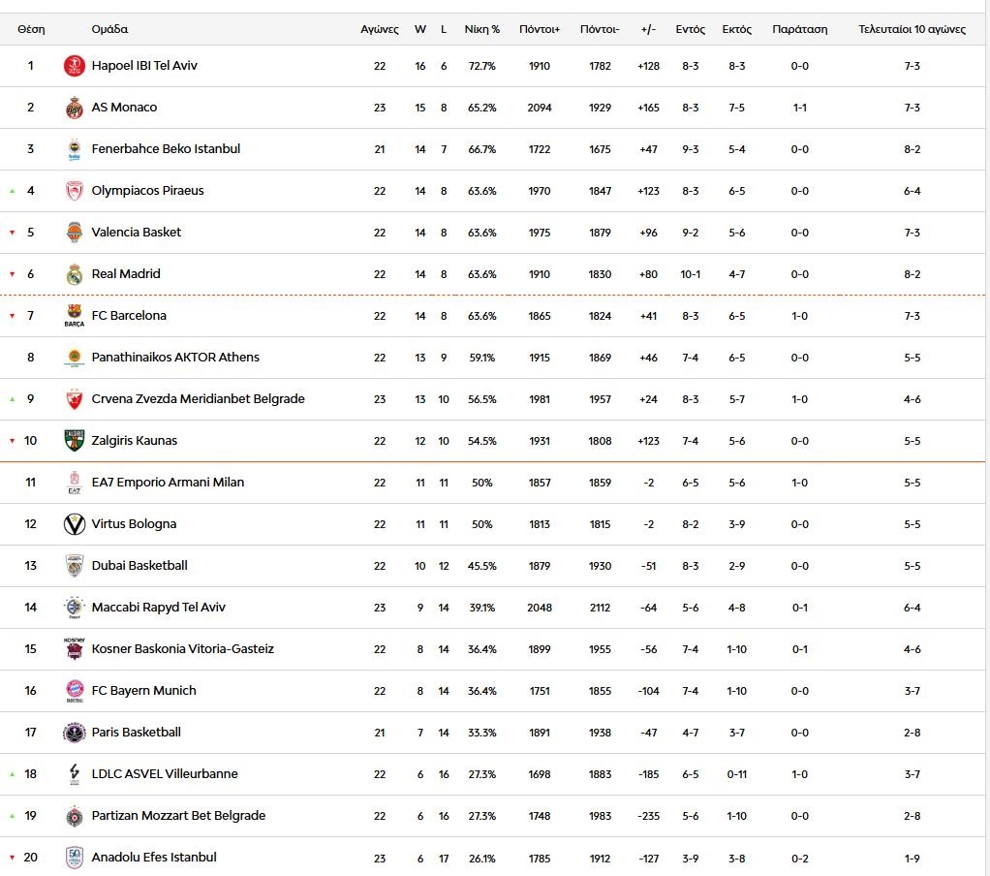Click the Θέση column header

click(31, 29)
